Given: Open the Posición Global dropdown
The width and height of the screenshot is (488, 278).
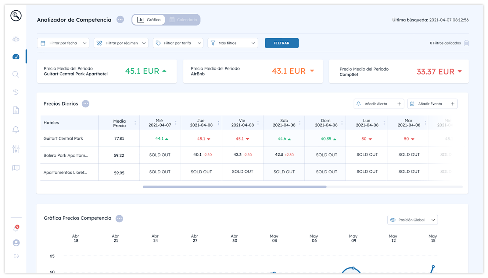Looking at the screenshot, I should point(412,220).
